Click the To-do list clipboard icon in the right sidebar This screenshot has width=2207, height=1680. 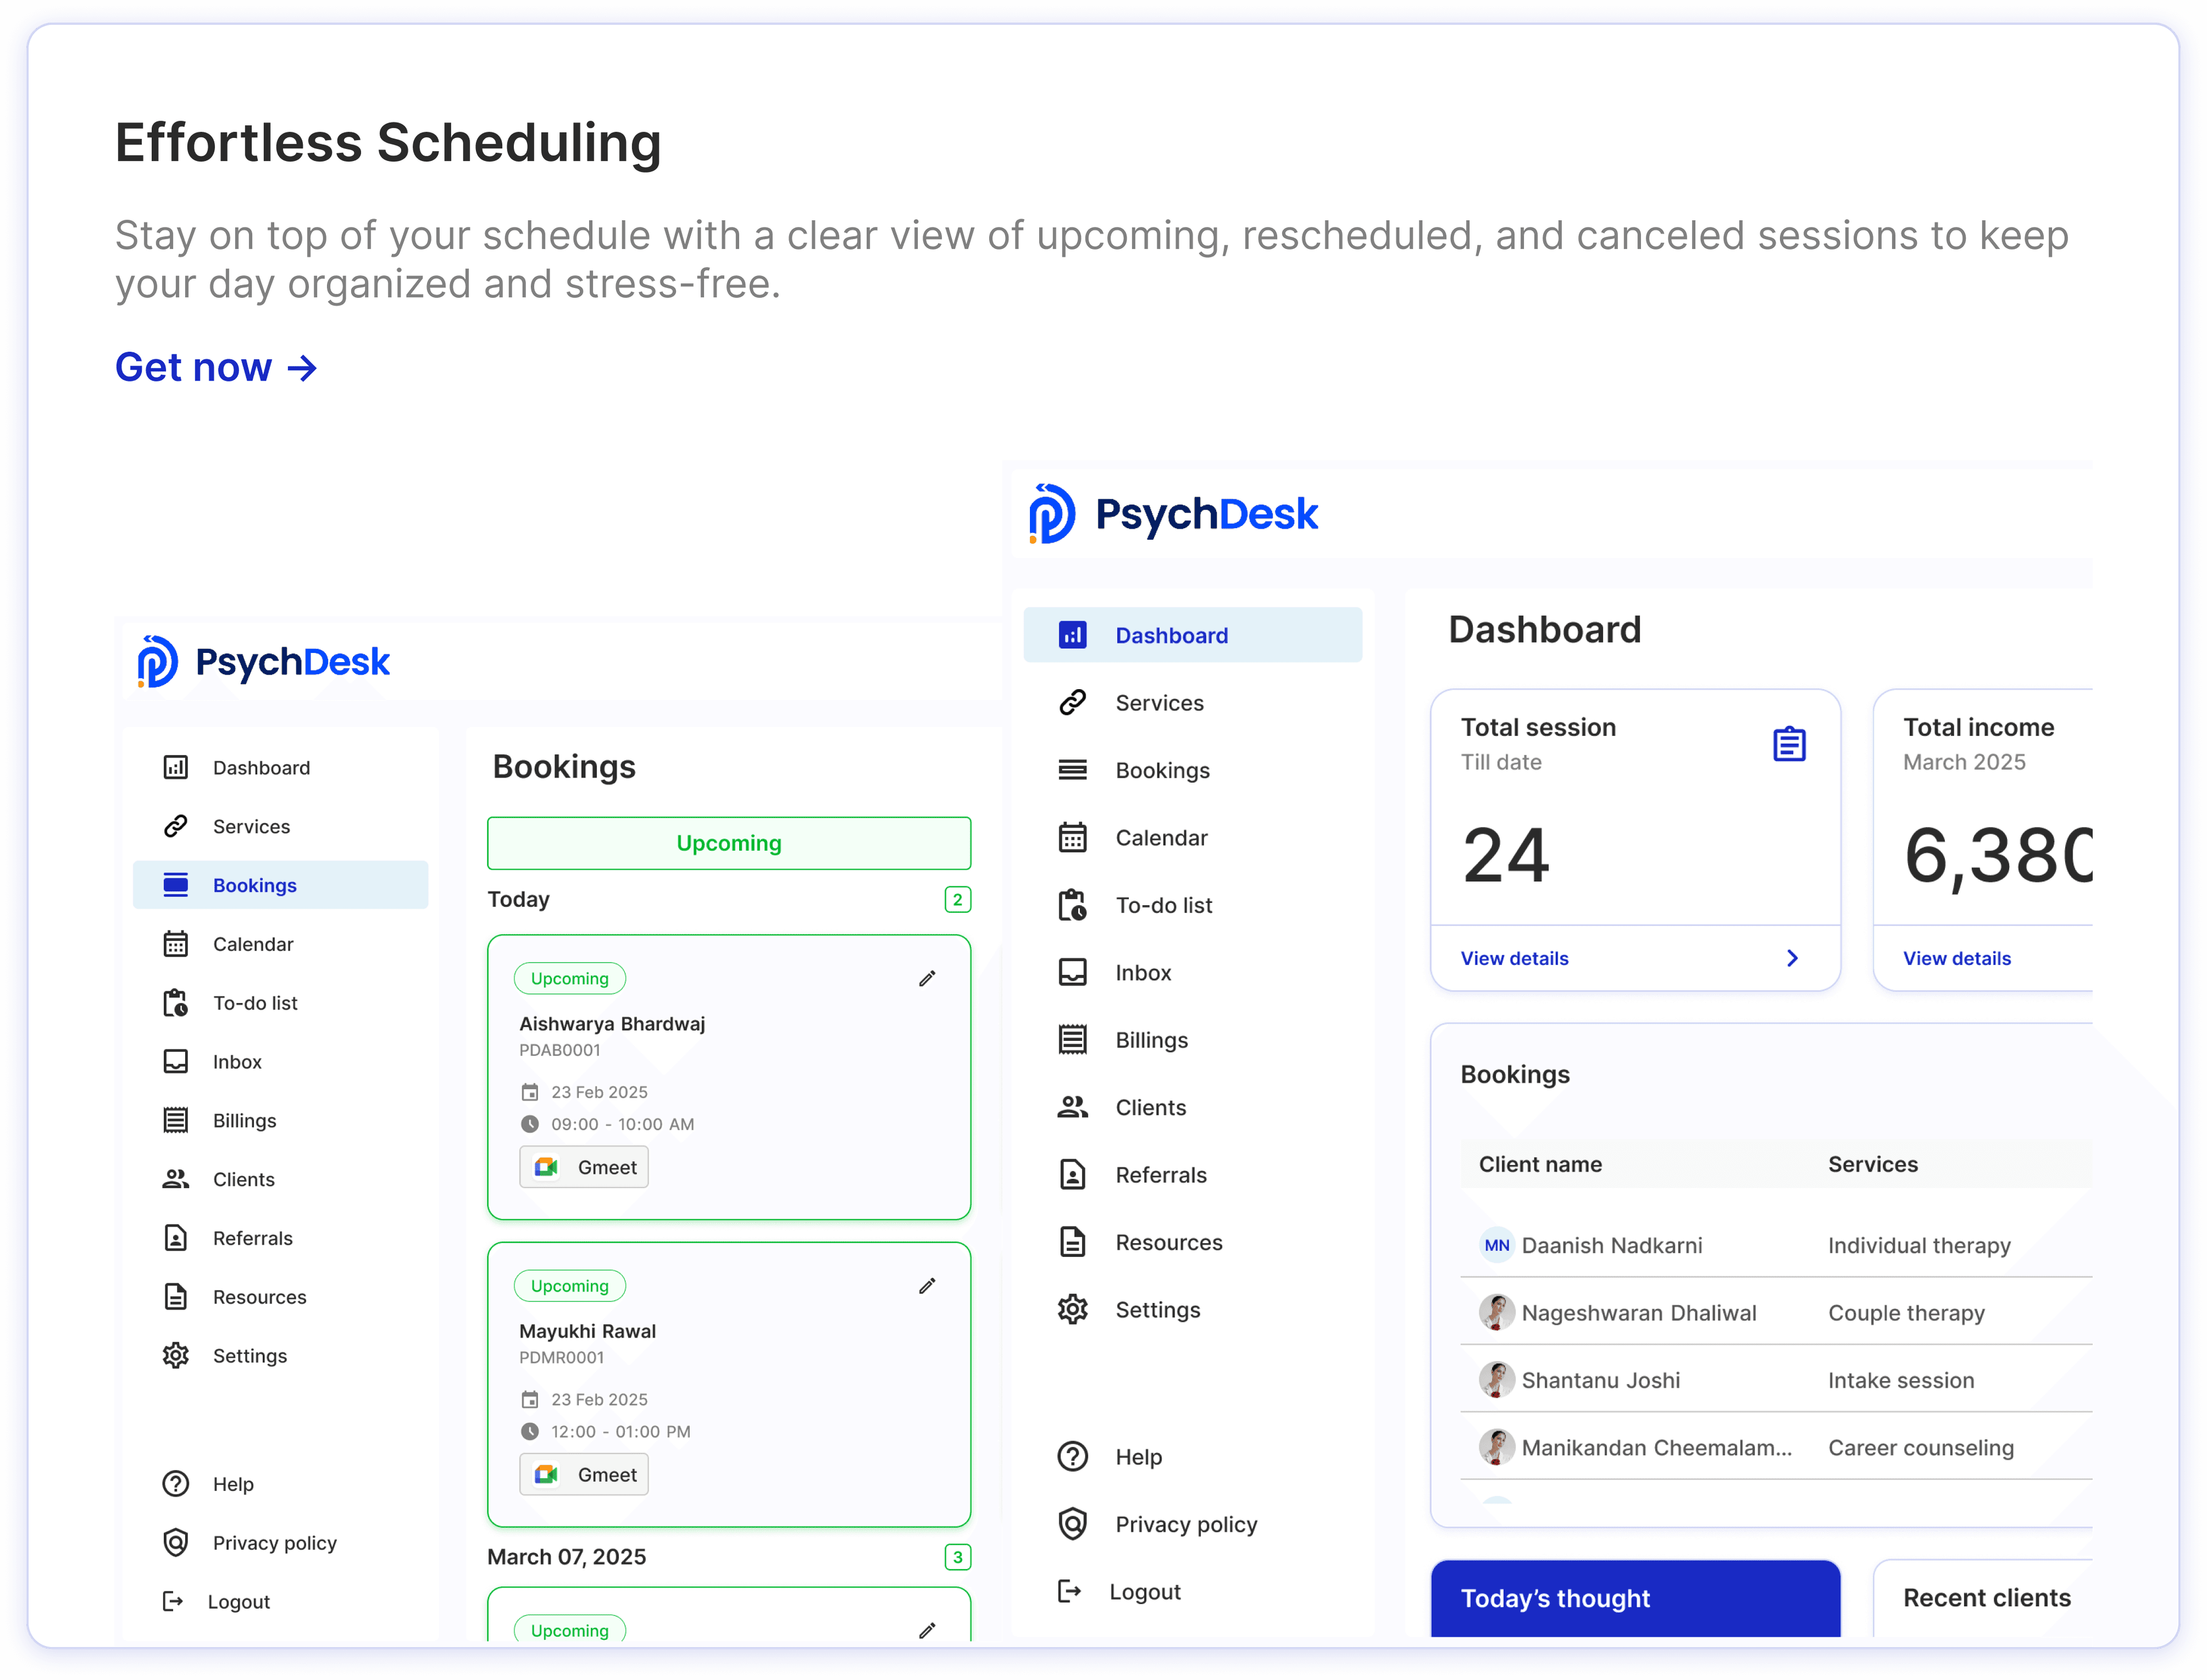tap(1072, 905)
